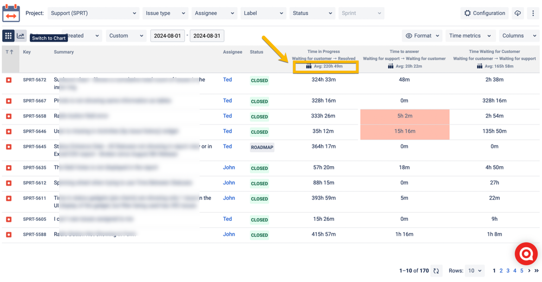Click issue type icon for SPRT-5667
The image size is (542, 282).
coord(9,101)
